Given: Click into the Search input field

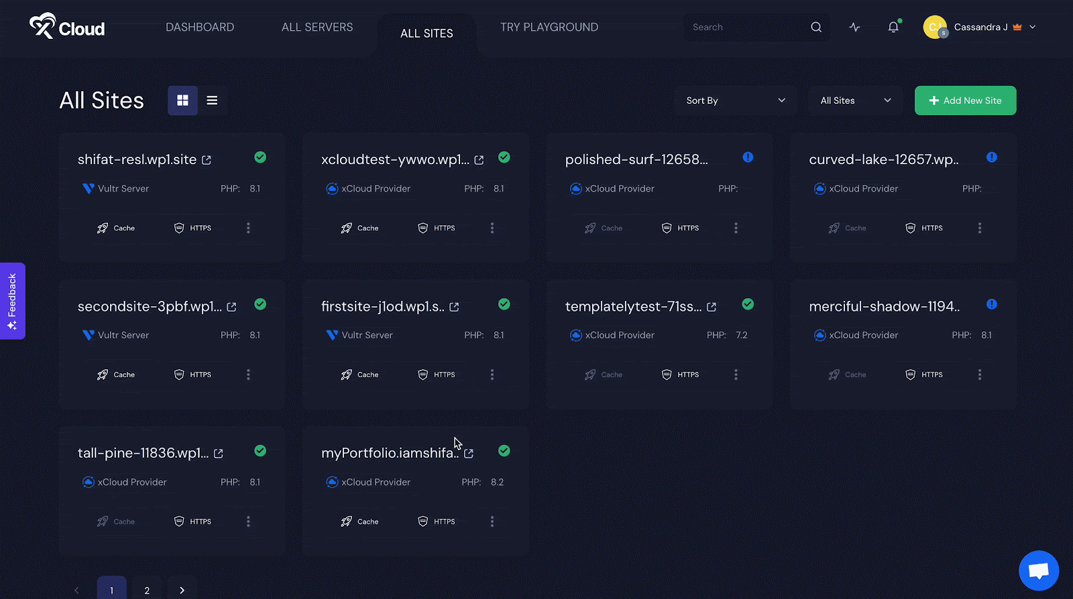Looking at the screenshot, I should (x=744, y=27).
